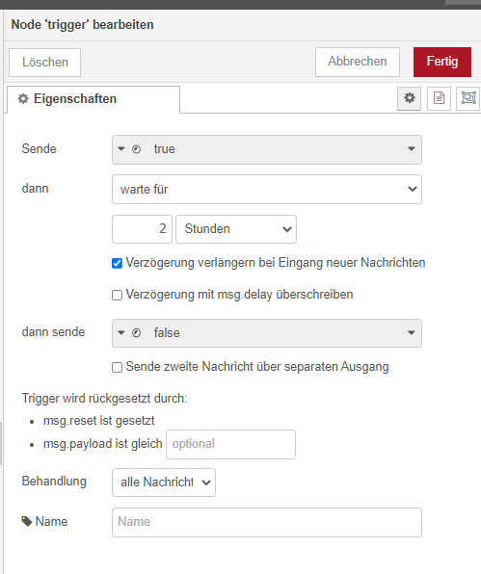Open type selector for dann sende value
This screenshot has width=481, height=574.
click(128, 333)
